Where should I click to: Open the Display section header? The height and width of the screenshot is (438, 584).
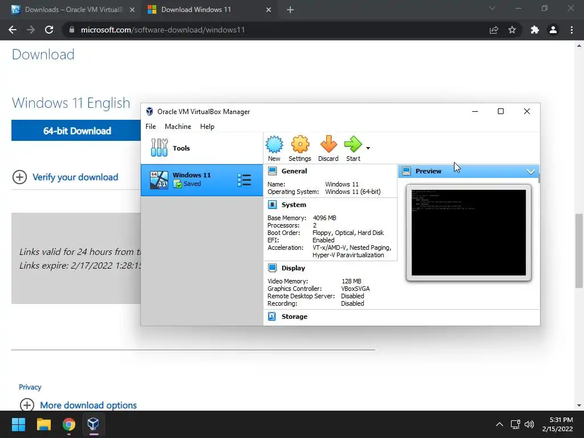click(x=293, y=268)
